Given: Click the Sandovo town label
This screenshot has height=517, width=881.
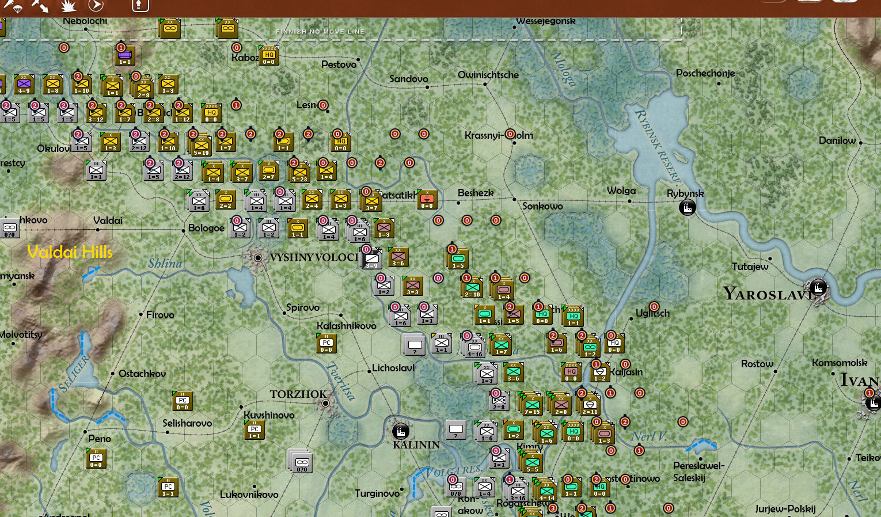Looking at the screenshot, I should coord(409,79).
